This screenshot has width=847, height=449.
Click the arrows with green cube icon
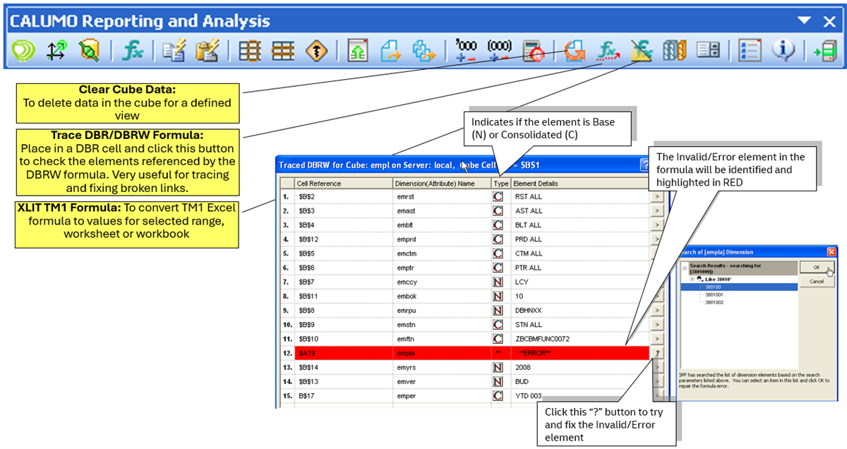pos(56,50)
